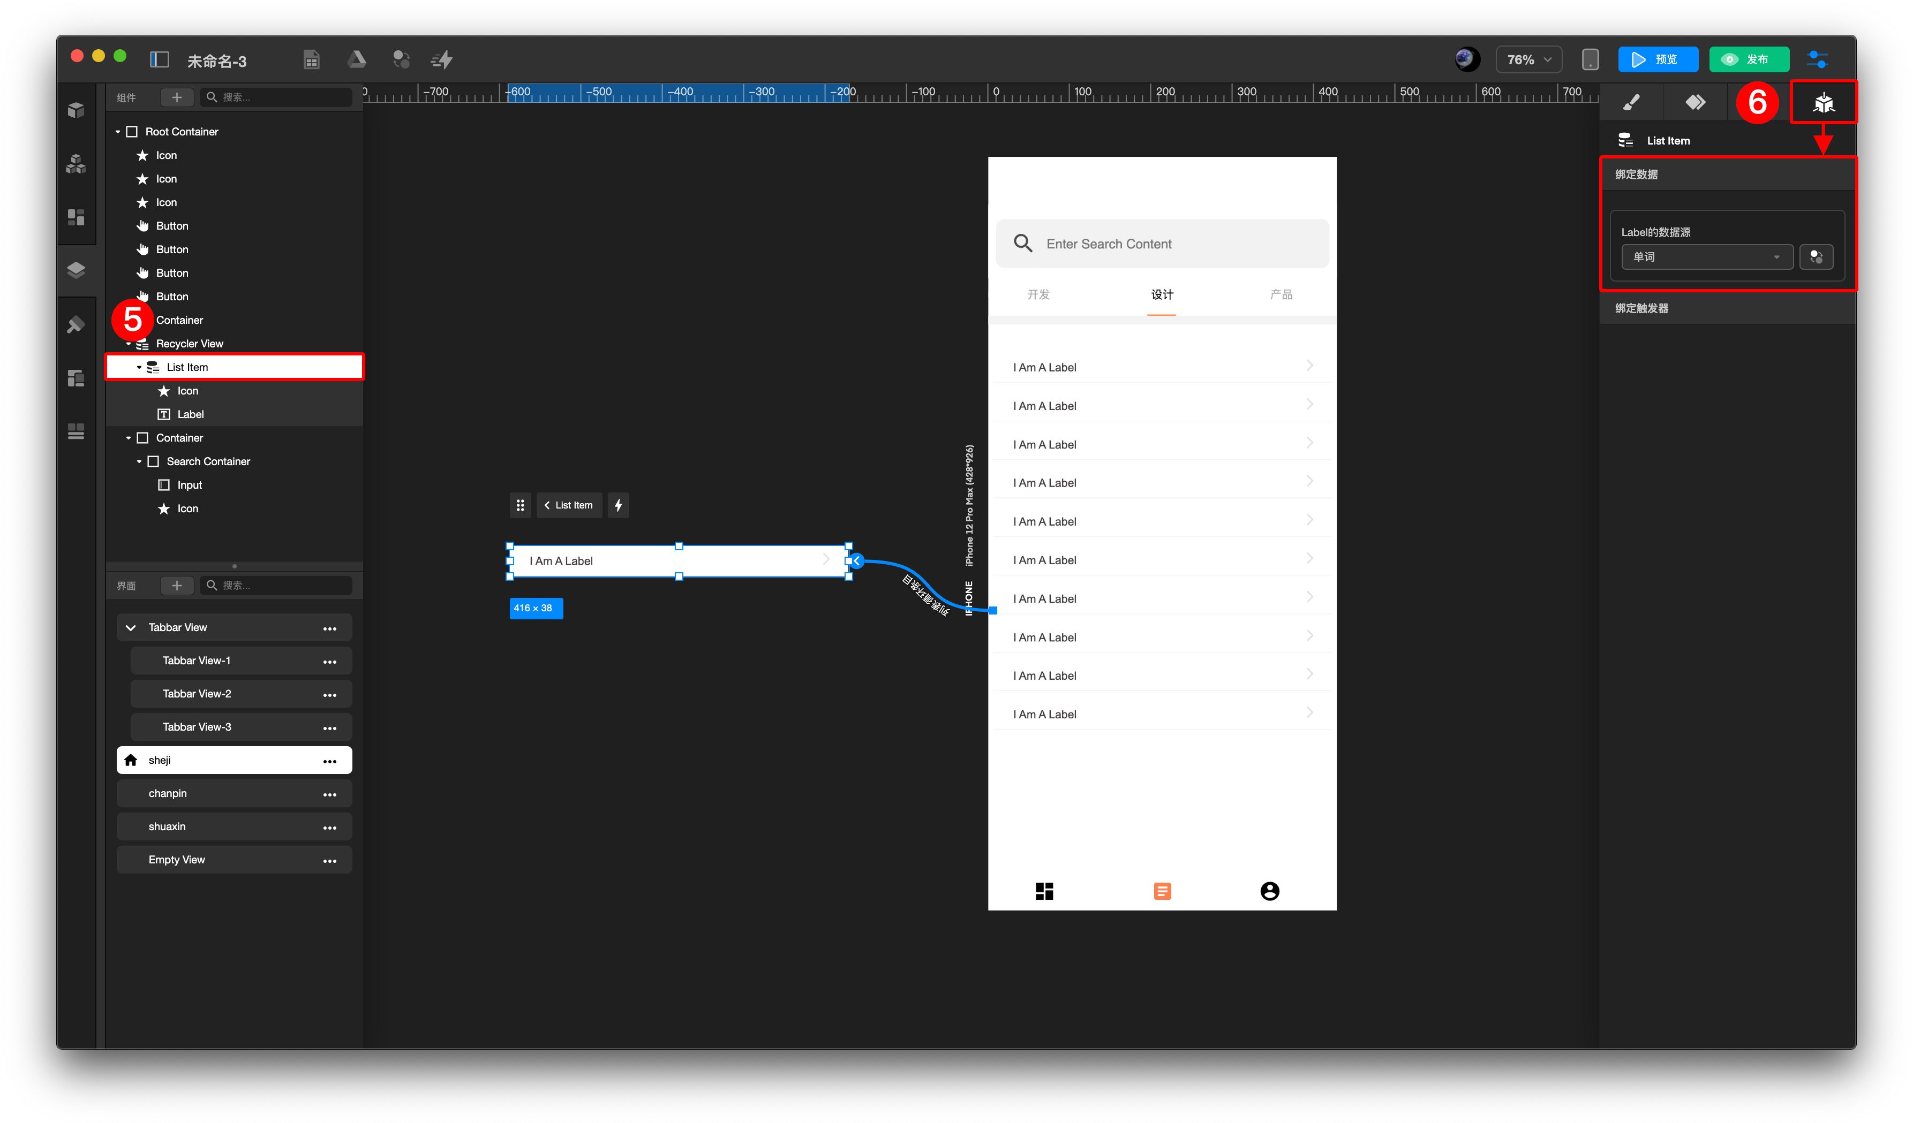Image resolution: width=1913 pixels, height=1123 pixels.
Task: Click the blue link connector circle on List Item
Action: (x=856, y=561)
